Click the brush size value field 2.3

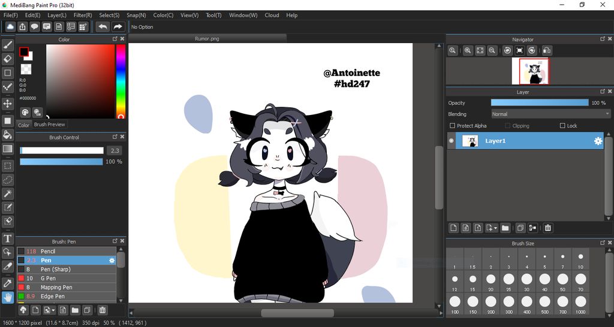[115, 150]
